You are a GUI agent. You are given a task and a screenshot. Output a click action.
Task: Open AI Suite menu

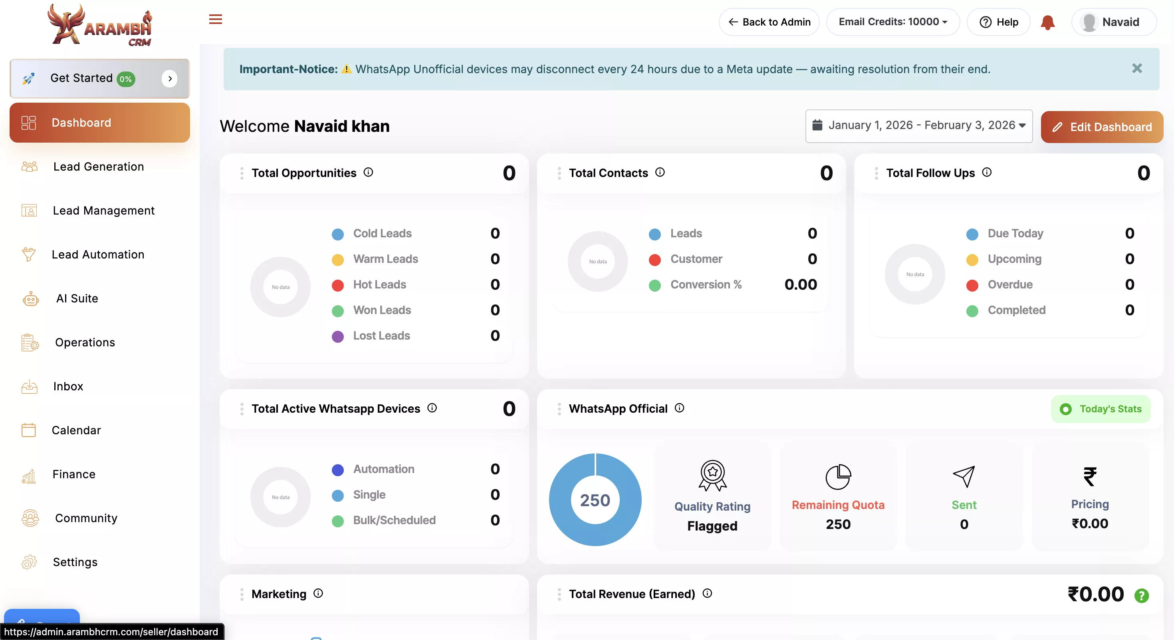click(77, 298)
